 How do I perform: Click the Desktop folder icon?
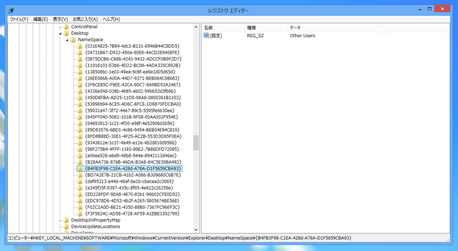tap(66, 33)
